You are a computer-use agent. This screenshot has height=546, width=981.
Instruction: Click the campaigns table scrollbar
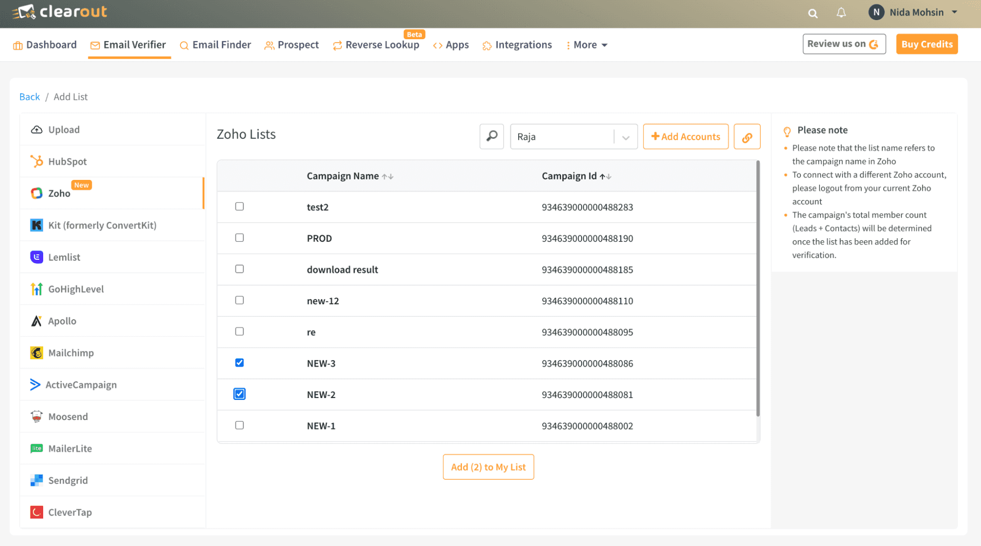pos(758,289)
